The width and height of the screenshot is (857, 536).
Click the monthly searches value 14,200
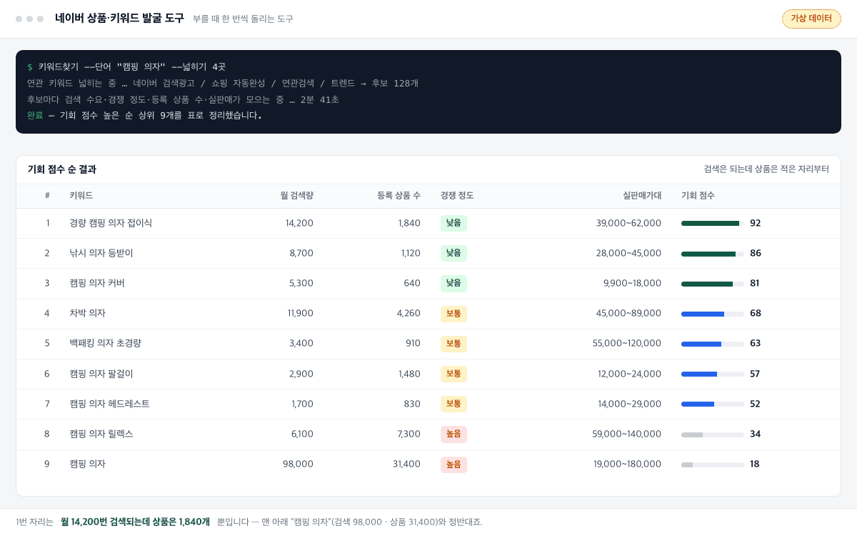click(x=299, y=223)
